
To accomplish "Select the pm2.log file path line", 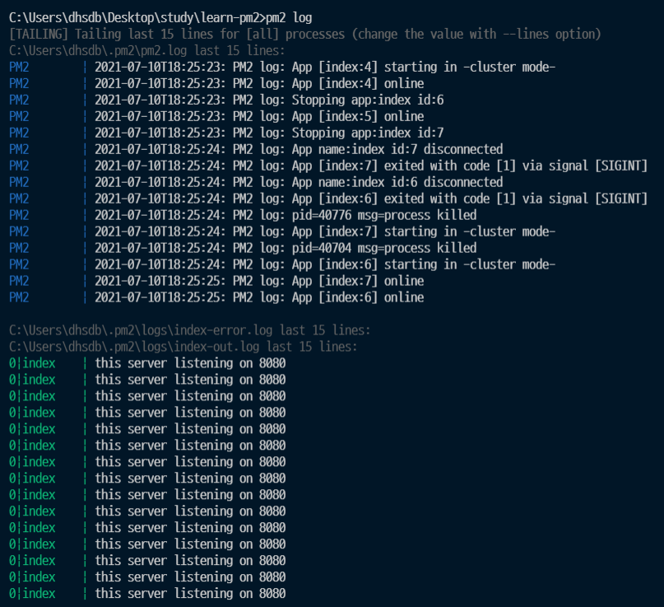I will (147, 51).
